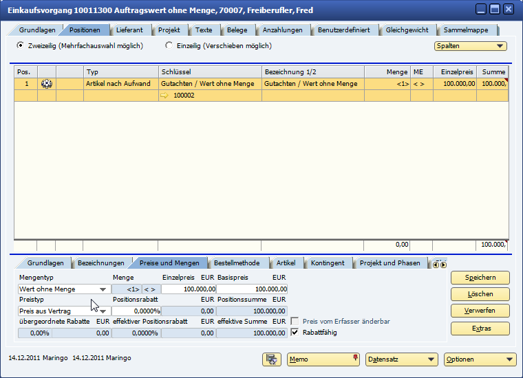The width and height of the screenshot is (523, 378).
Task: Click the Verwerfen button
Action: (480, 311)
